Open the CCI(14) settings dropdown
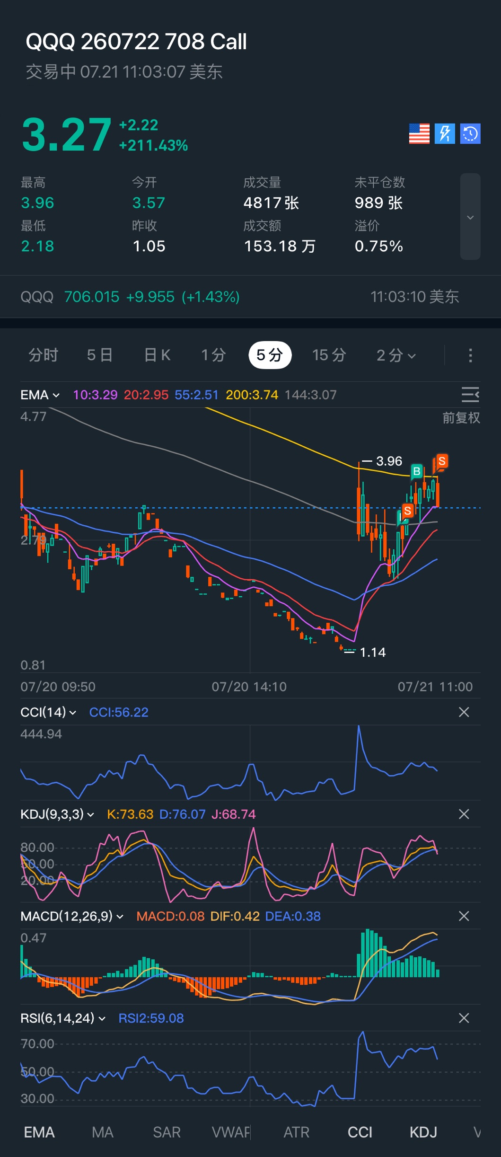This screenshot has width=501, height=1157. 48,712
